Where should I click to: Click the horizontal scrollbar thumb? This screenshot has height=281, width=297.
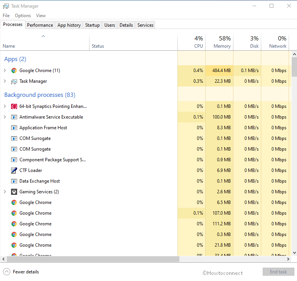click(93, 259)
